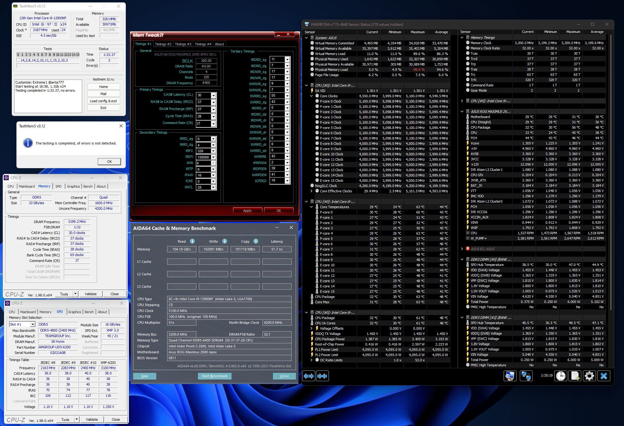Click the info icon next to Copy in AIDA64

tap(256, 241)
